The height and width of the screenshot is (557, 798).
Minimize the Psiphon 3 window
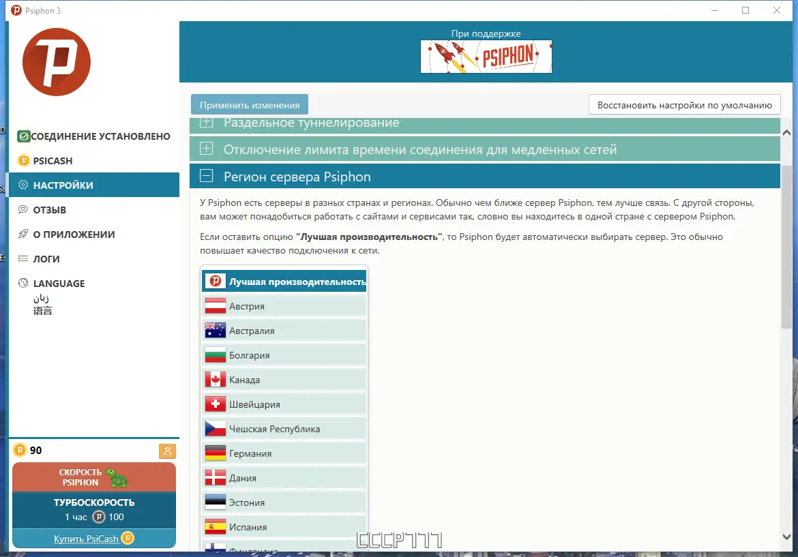click(x=715, y=10)
